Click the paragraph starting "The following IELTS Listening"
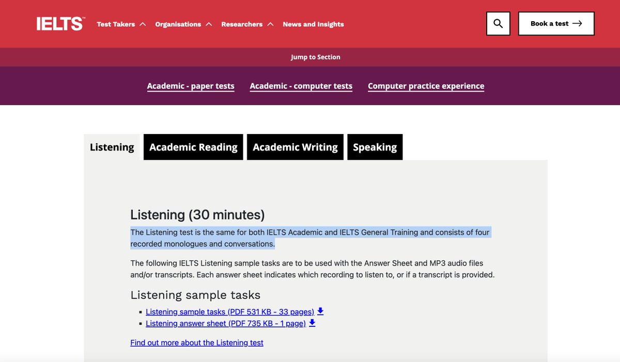This screenshot has width=620, height=362. pyautogui.click(x=313, y=269)
